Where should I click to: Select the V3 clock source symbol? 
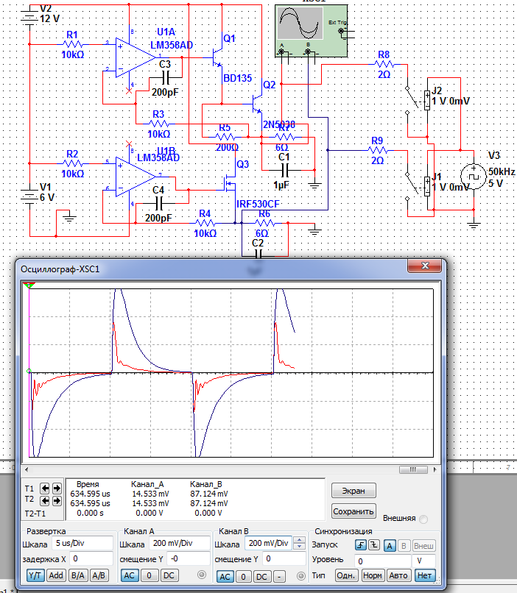(x=473, y=177)
